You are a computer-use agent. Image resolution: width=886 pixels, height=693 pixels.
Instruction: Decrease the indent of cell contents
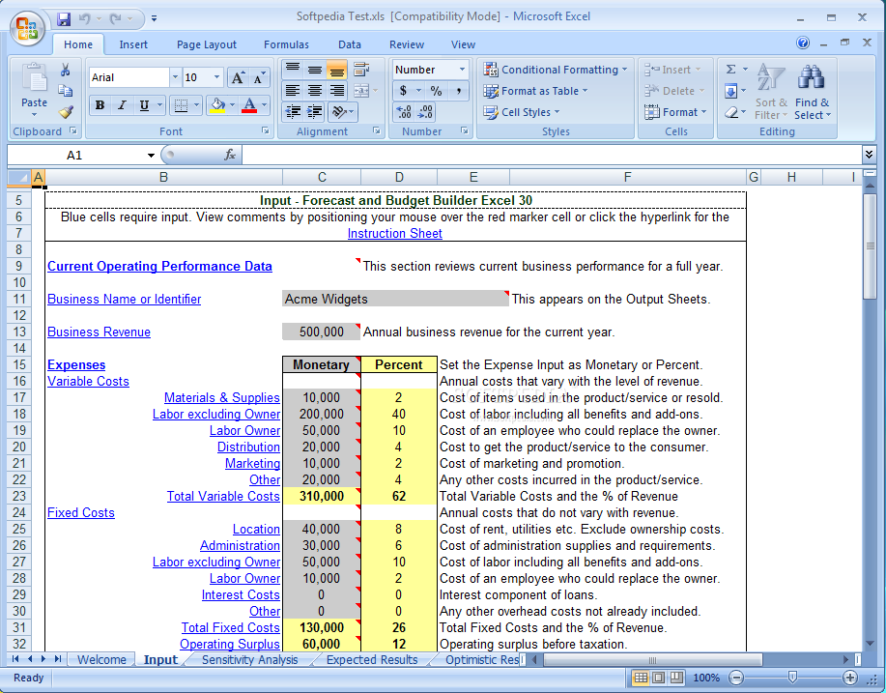293,112
